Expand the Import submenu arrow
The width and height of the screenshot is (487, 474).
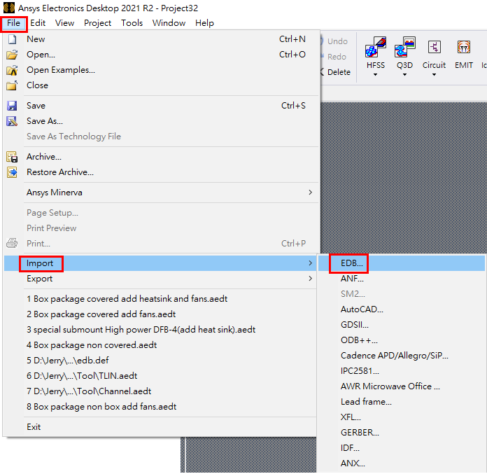point(310,263)
